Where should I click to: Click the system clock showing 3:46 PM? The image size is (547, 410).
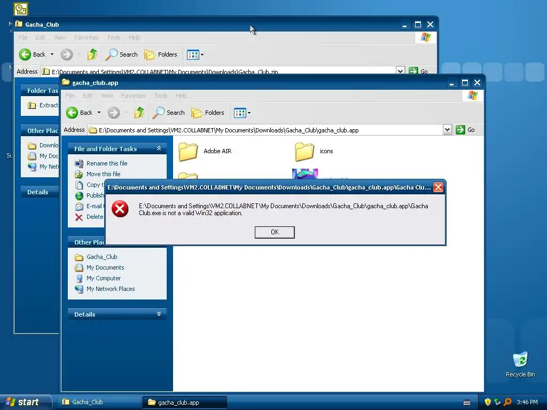[x=527, y=402]
